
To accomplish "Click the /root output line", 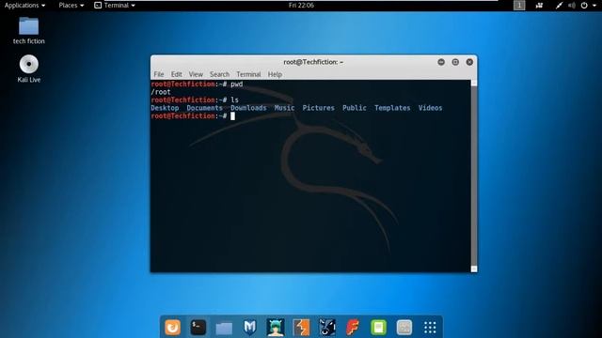I will 161,92.
